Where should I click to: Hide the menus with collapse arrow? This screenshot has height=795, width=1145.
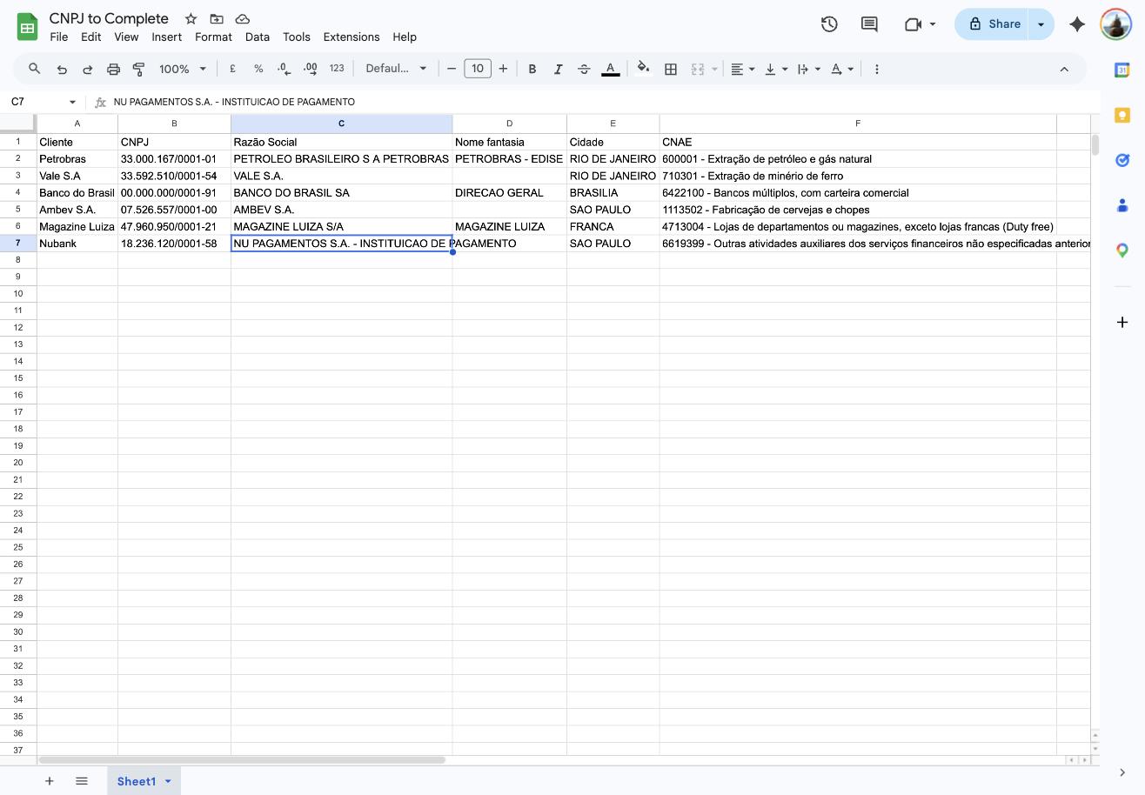pos(1064,69)
